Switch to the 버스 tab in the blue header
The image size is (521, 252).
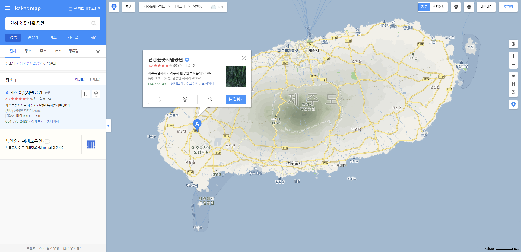[53, 37]
